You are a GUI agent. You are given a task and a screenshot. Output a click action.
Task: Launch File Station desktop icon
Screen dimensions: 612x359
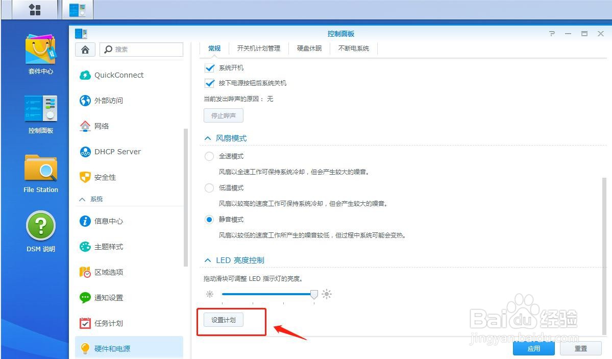[x=41, y=174]
